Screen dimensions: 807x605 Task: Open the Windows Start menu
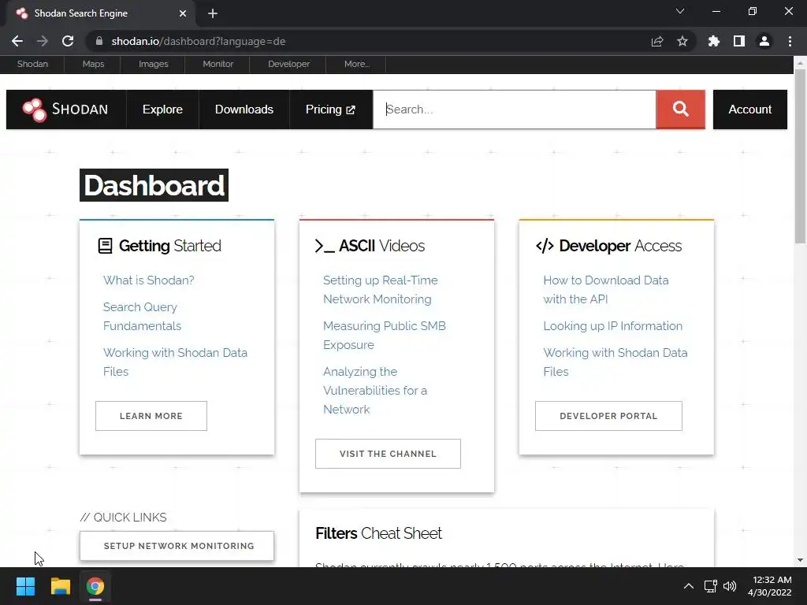pos(25,586)
